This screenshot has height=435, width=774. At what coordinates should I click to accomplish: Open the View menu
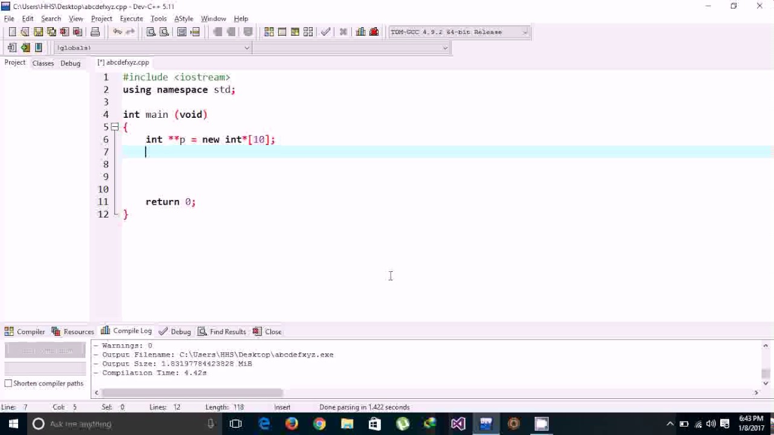point(76,19)
